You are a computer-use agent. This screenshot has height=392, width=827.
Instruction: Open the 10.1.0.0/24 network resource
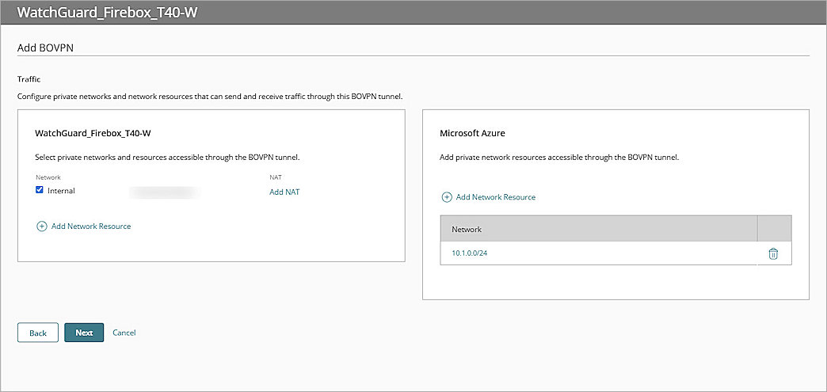click(x=470, y=253)
